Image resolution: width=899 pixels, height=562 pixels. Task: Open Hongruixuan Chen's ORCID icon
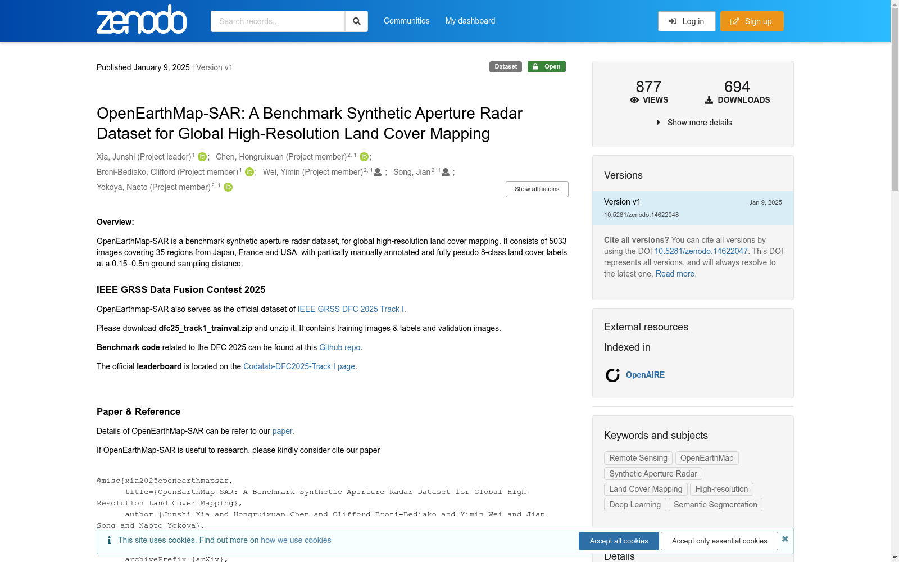[364, 157]
